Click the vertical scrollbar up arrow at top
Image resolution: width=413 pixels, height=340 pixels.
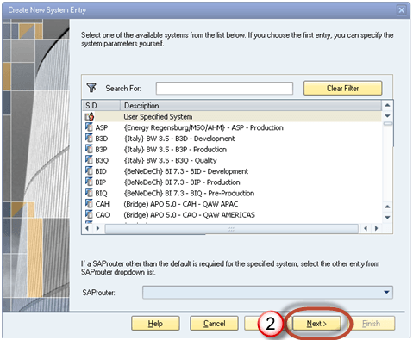(x=387, y=105)
